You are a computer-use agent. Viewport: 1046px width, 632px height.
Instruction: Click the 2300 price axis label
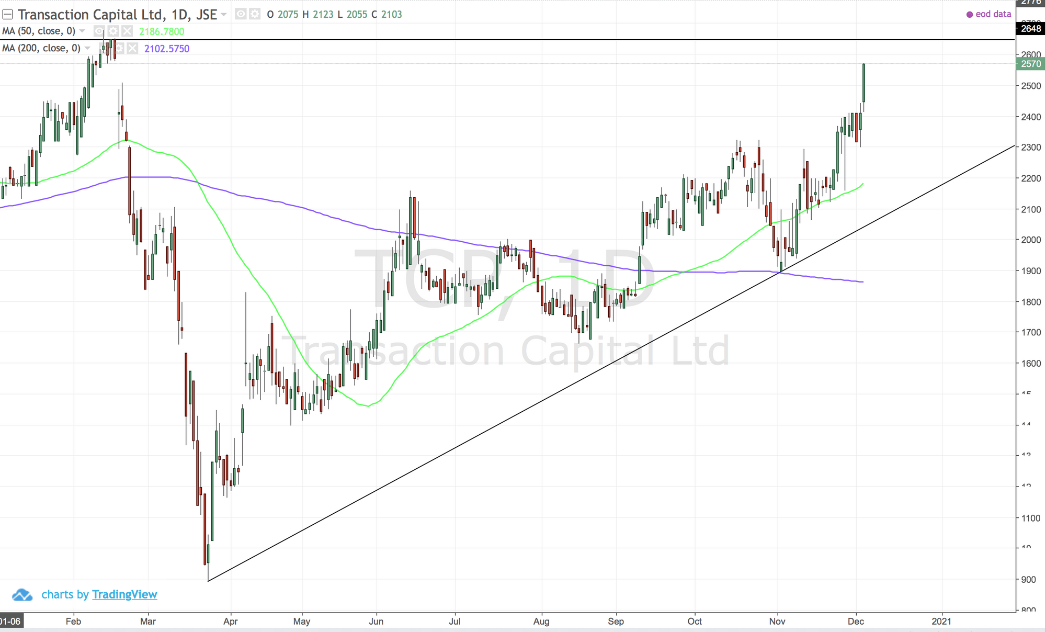pos(1031,148)
